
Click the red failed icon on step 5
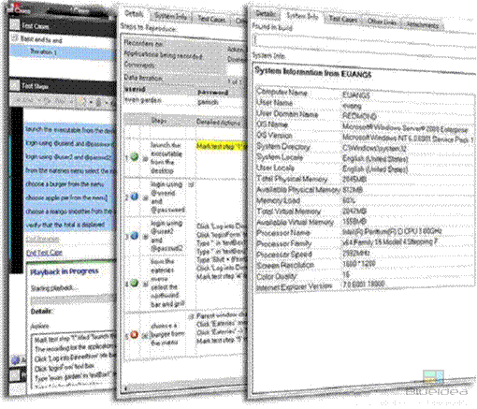click(135, 335)
